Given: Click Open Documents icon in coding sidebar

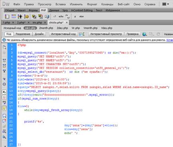Looking at the screenshot, I should coord(4,47).
